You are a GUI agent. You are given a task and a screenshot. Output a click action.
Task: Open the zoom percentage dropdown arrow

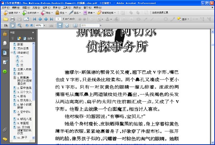pyautogui.click(x=44, y=25)
